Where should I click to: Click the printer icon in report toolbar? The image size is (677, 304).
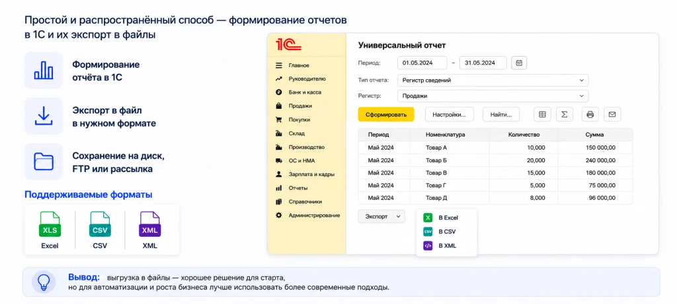590,115
